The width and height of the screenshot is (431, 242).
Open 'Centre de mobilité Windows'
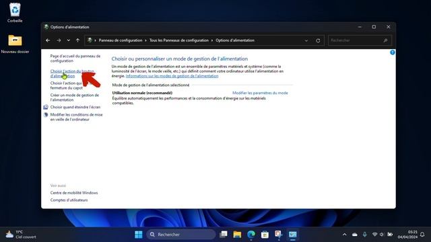(74, 193)
